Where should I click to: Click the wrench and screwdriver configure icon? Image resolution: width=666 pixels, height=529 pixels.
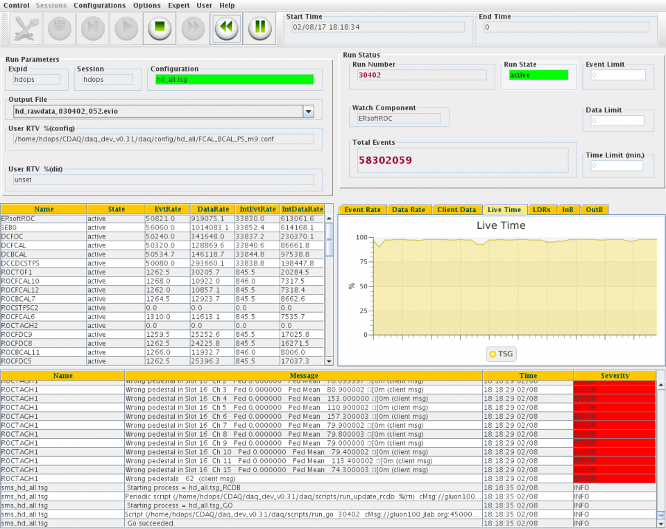tap(26, 28)
